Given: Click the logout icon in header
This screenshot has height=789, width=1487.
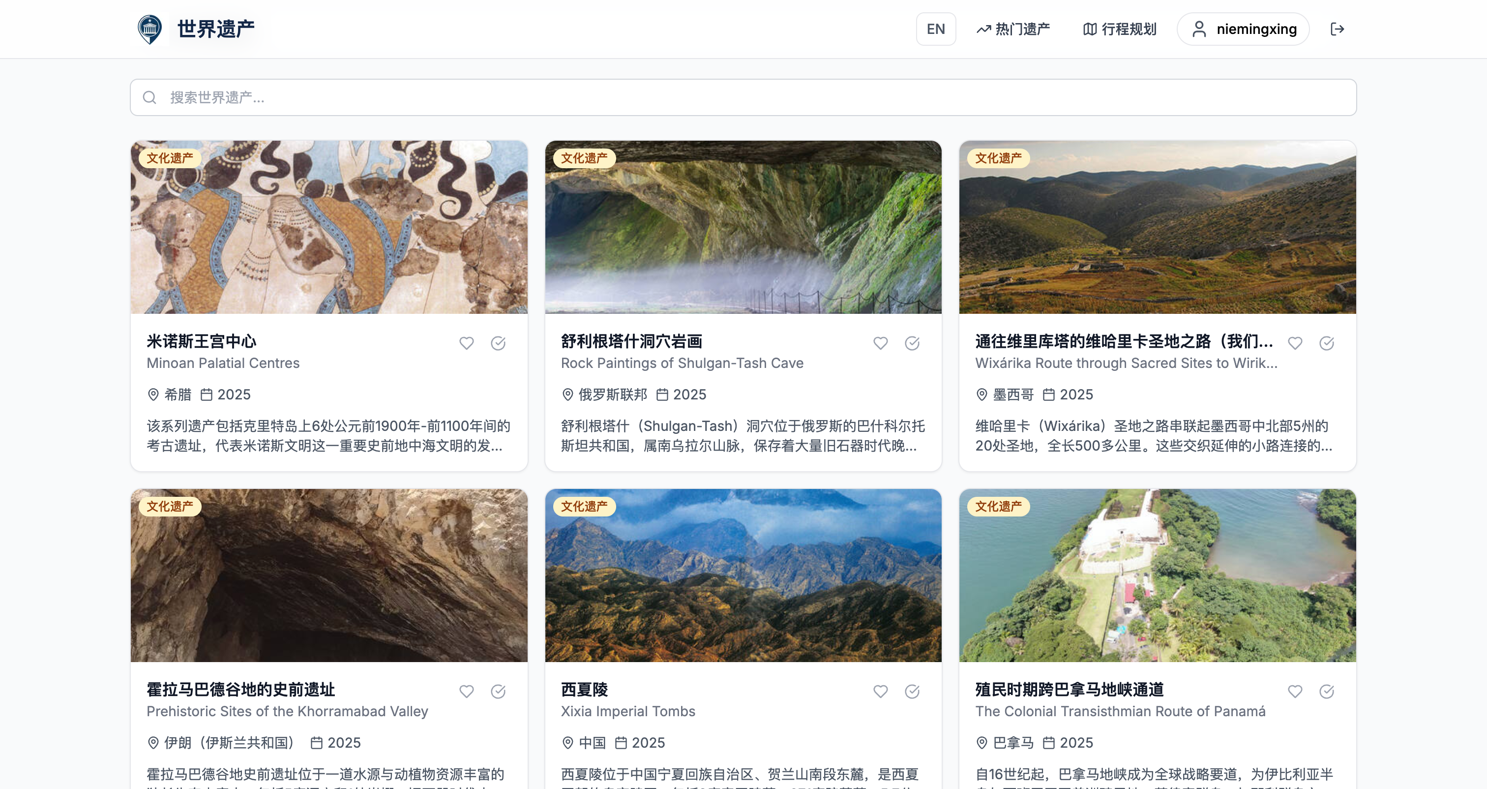Looking at the screenshot, I should pos(1337,29).
